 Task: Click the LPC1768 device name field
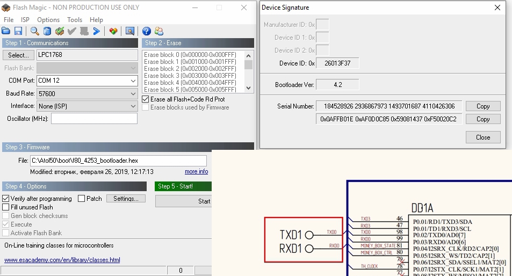tap(87, 55)
